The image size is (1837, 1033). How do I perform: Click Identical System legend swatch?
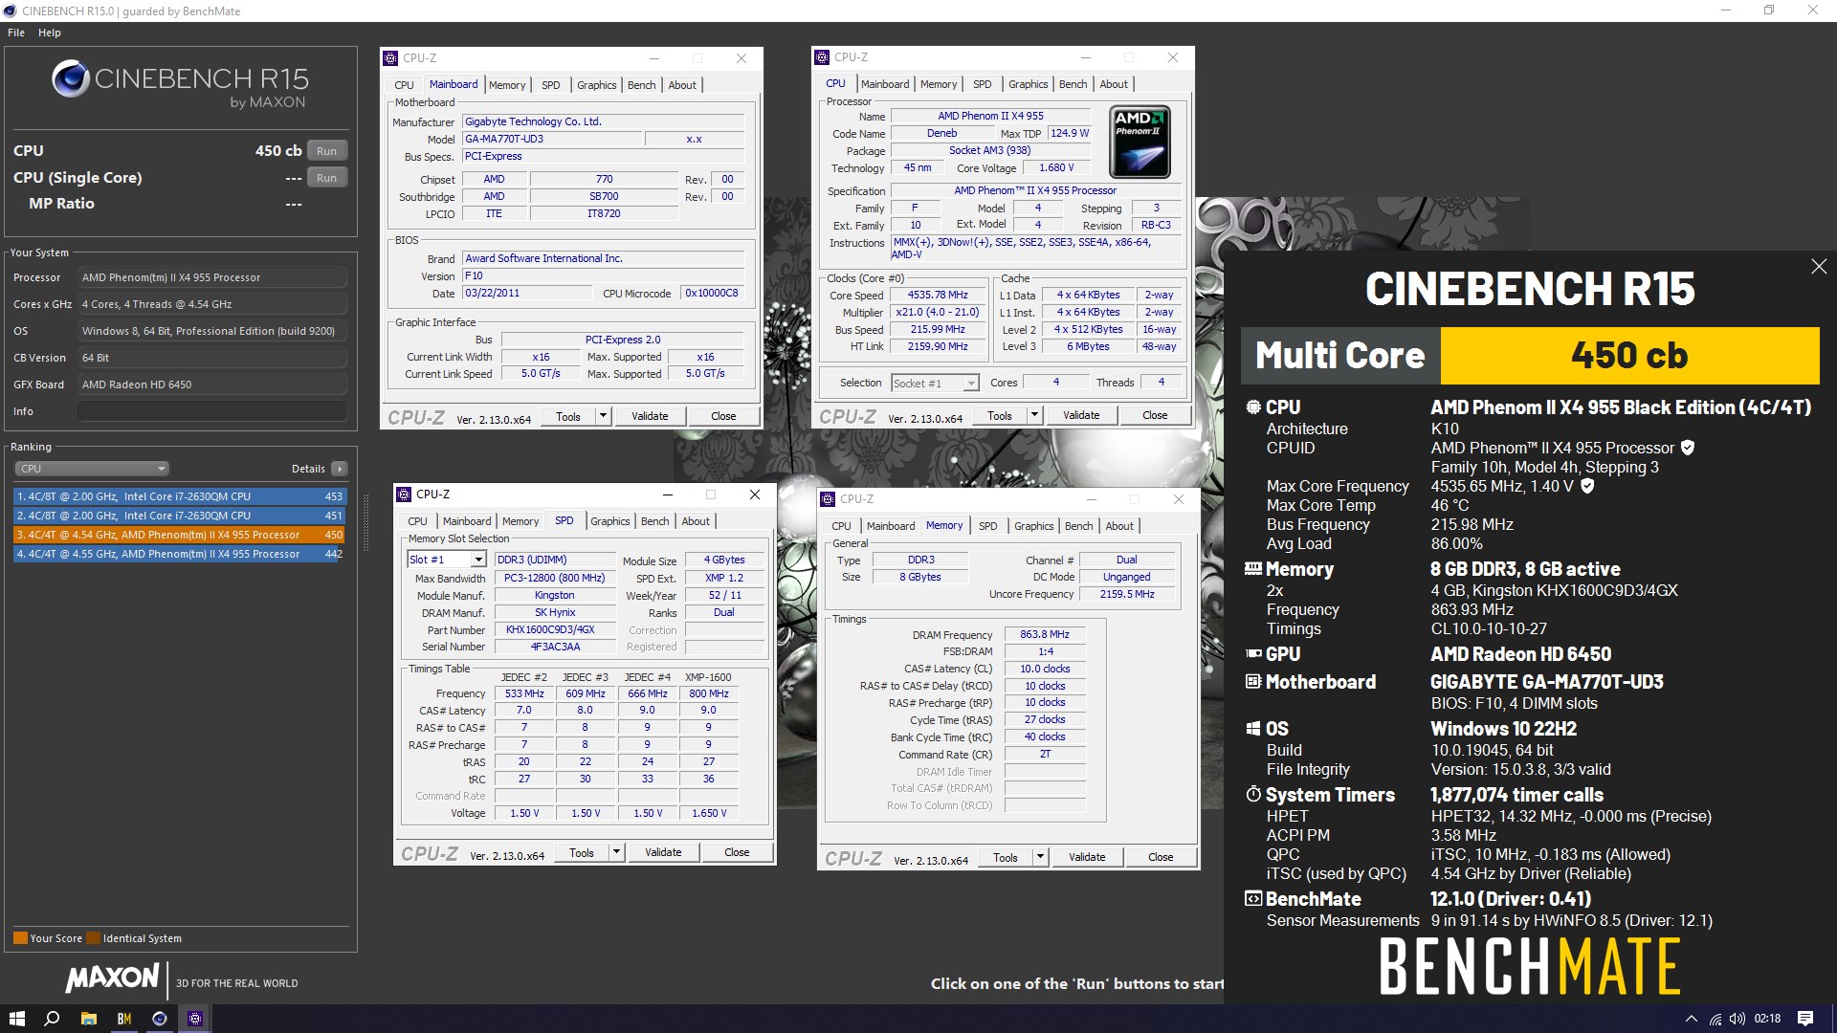[x=93, y=938]
